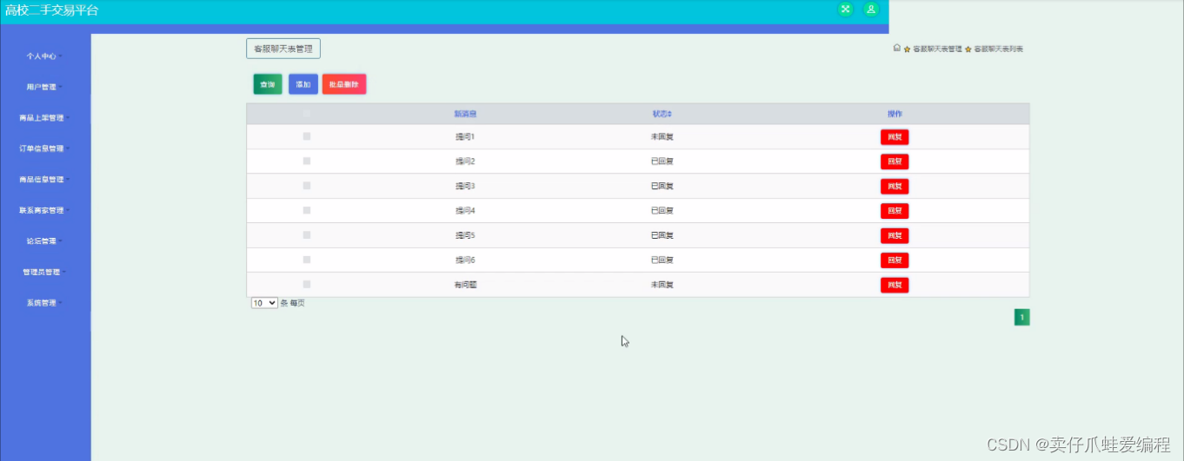This screenshot has height=461, width=1184.
Task: Select the checkbox for row 有问题
Action: (307, 284)
